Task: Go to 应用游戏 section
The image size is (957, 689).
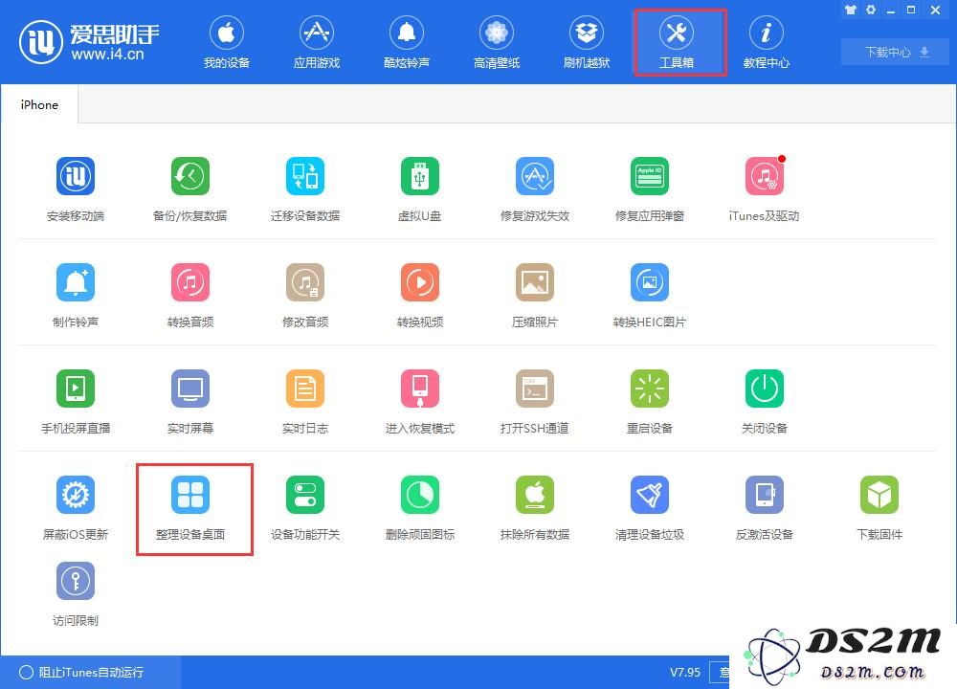Action: [316, 41]
